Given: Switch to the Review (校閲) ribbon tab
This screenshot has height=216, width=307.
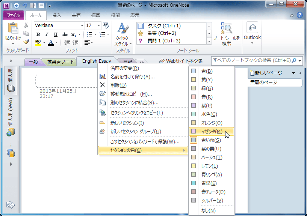Looking at the screenshot, I should coord(115,15).
